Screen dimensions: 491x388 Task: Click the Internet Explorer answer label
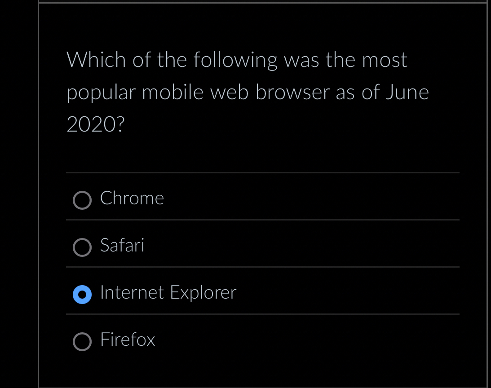pos(168,292)
